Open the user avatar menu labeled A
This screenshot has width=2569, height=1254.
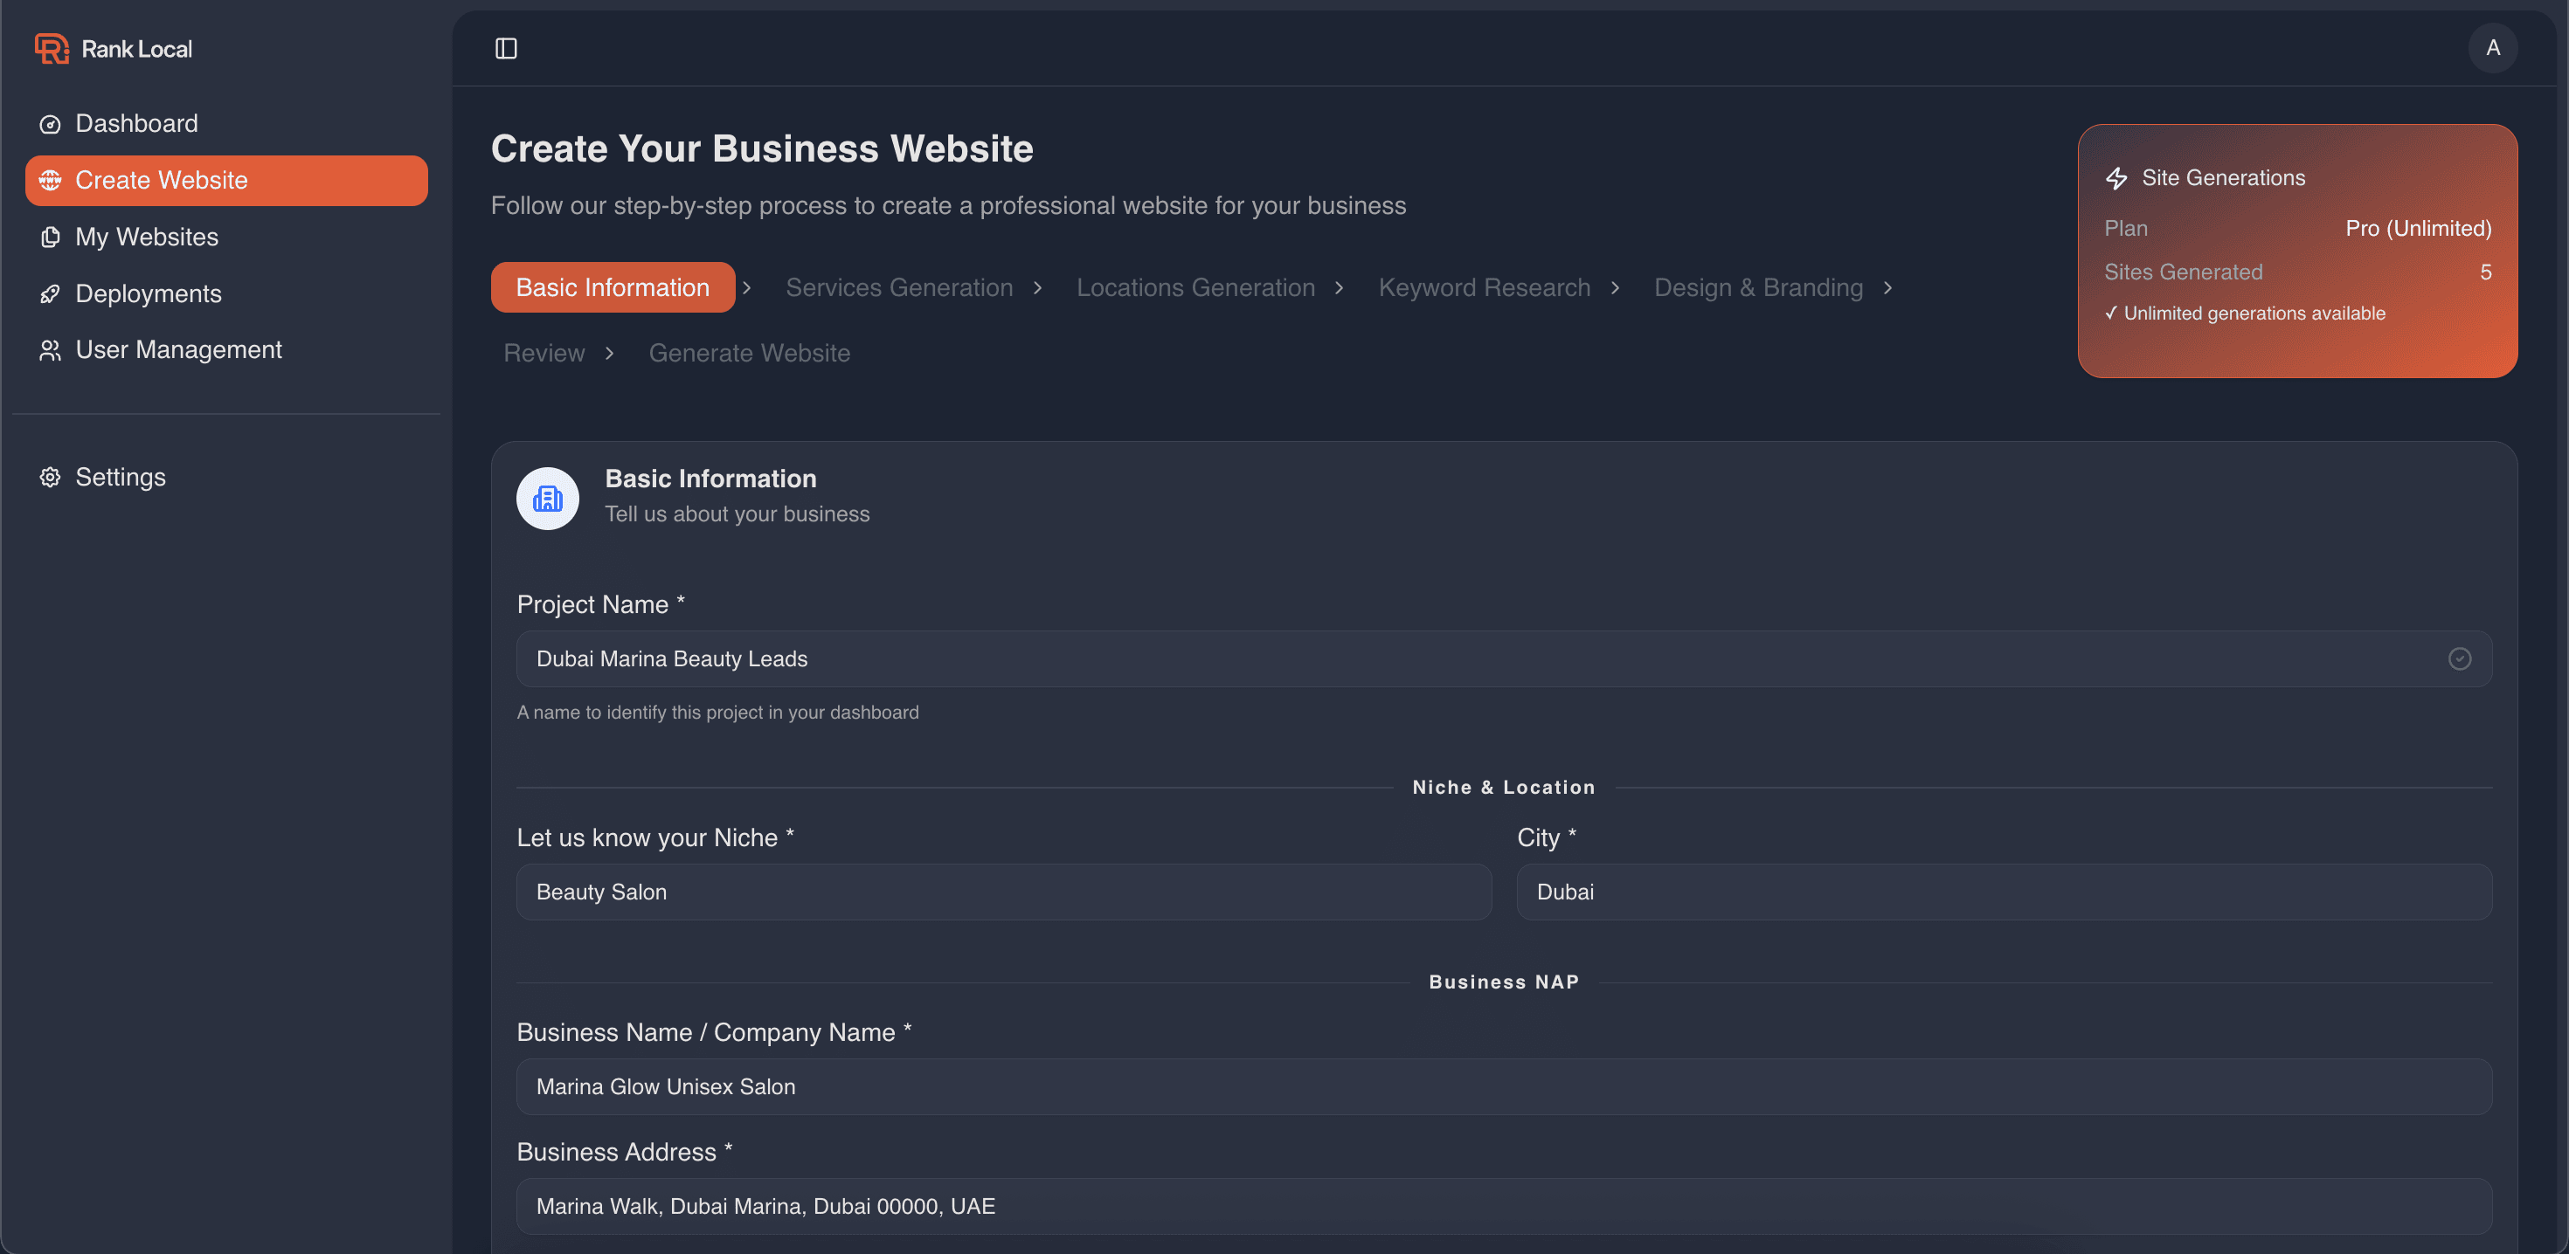point(2492,48)
